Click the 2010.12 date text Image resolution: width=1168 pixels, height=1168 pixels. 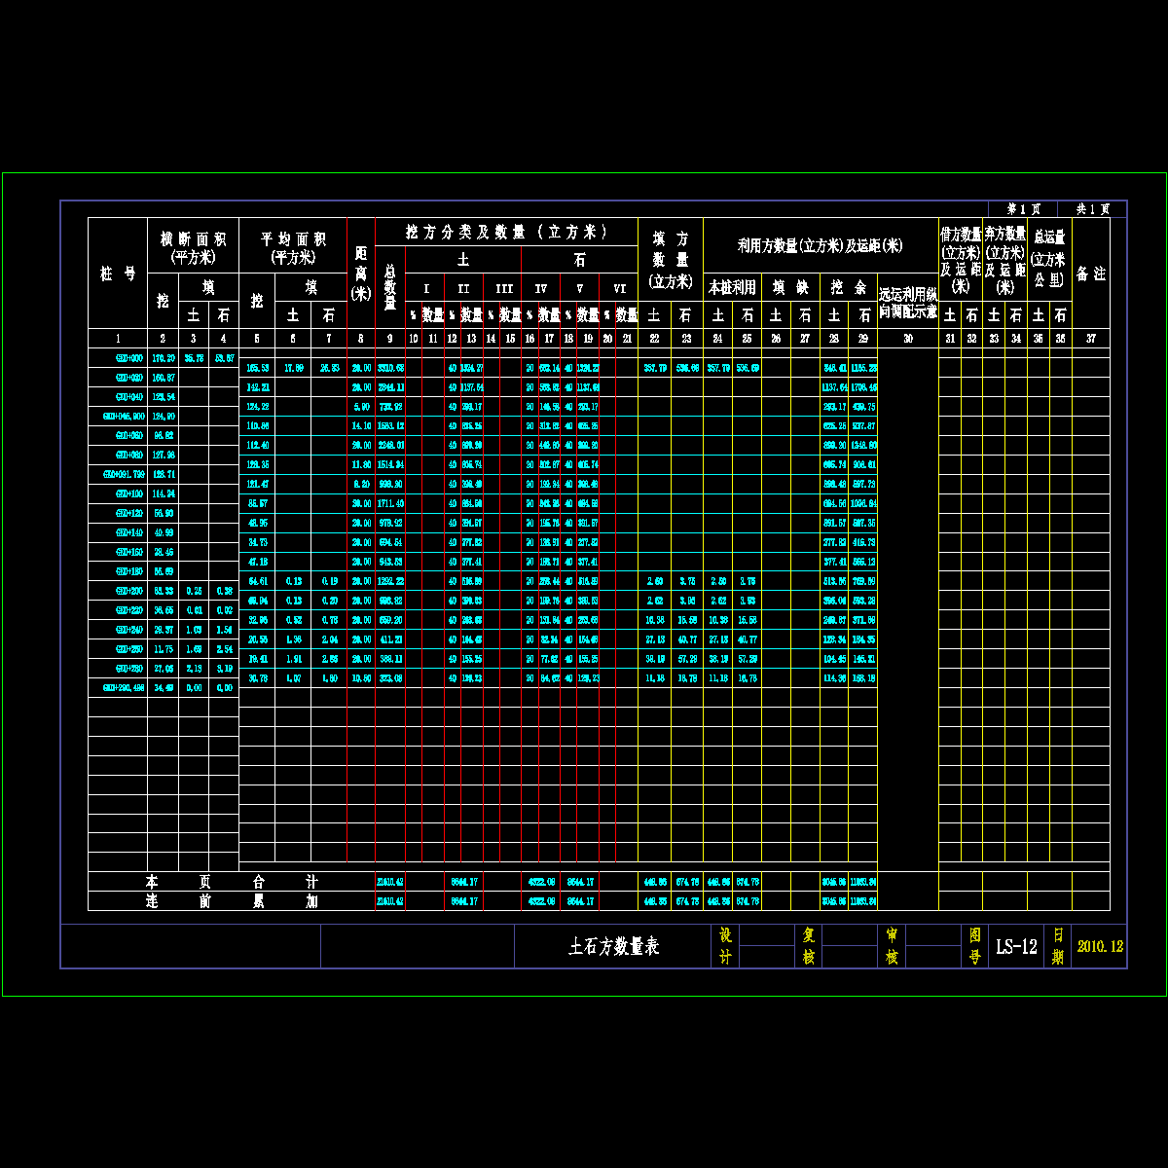(1100, 946)
